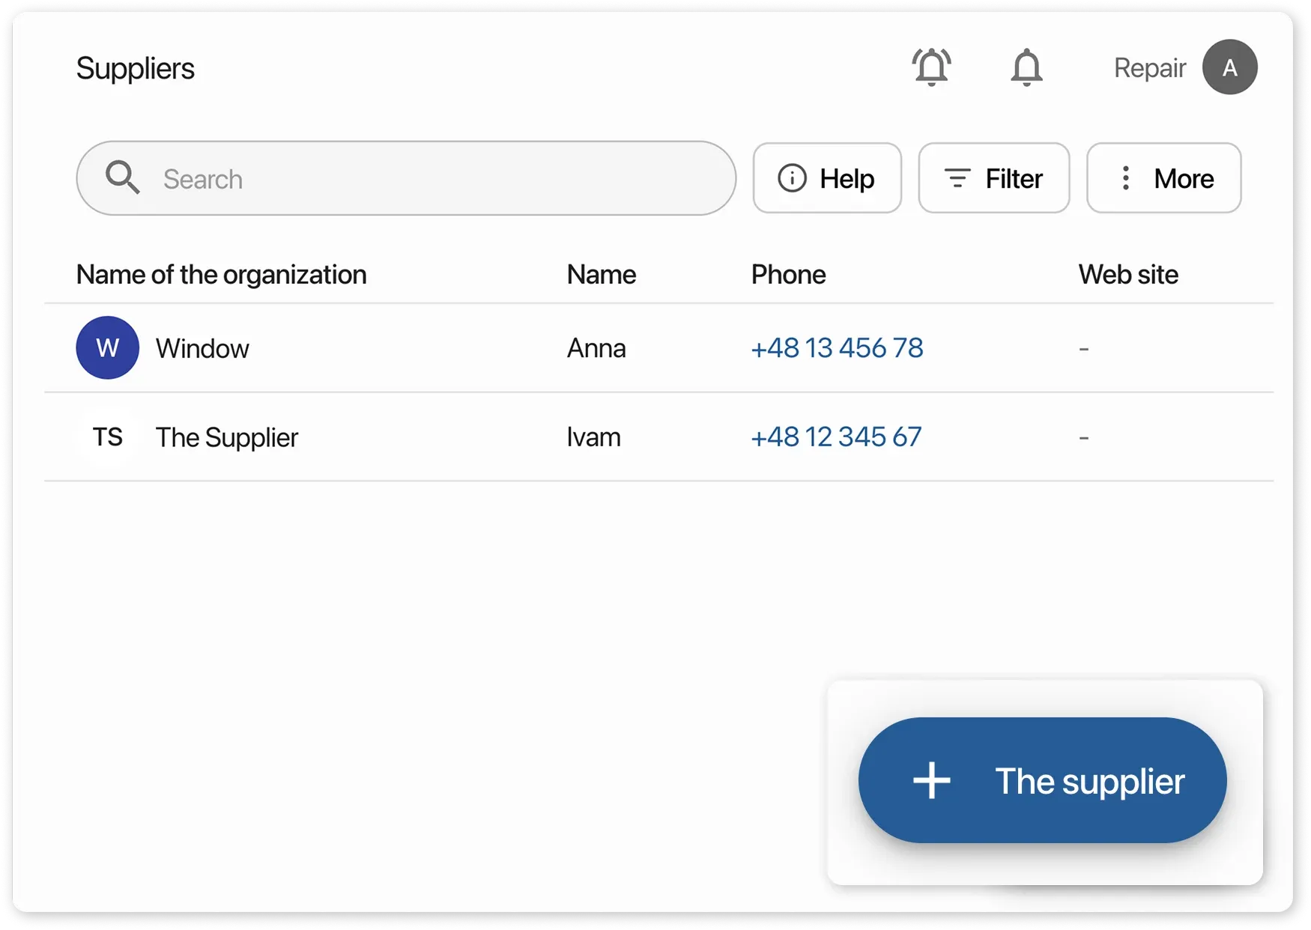Click the magnifier icon in the search bar

(x=122, y=177)
